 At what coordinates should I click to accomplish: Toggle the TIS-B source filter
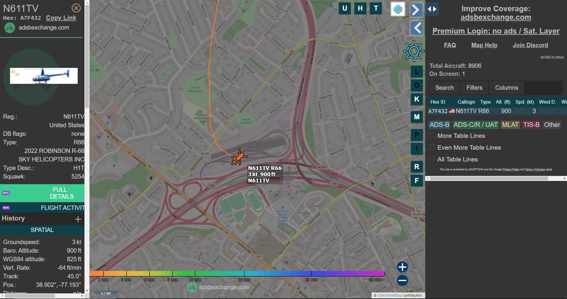pyautogui.click(x=531, y=125)
